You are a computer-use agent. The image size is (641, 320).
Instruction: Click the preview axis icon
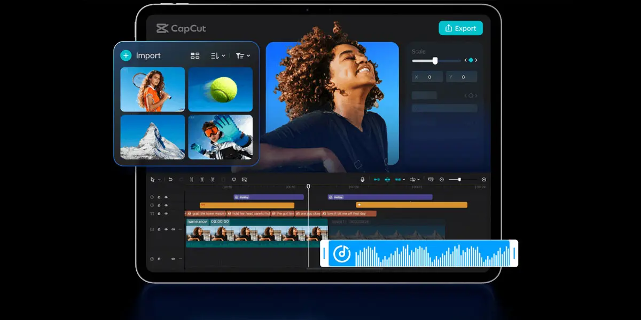412,180
